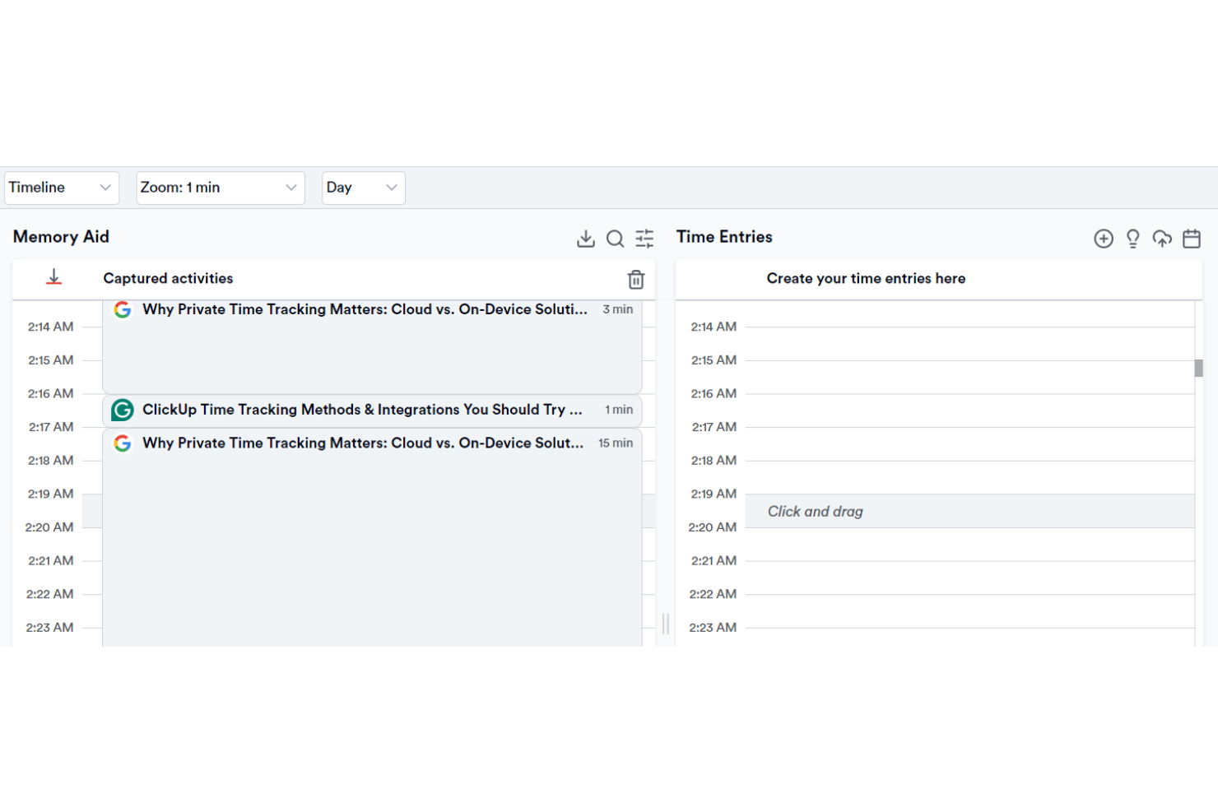
Task: Click the Create your time entries here header
Action: tap(866, 279)
